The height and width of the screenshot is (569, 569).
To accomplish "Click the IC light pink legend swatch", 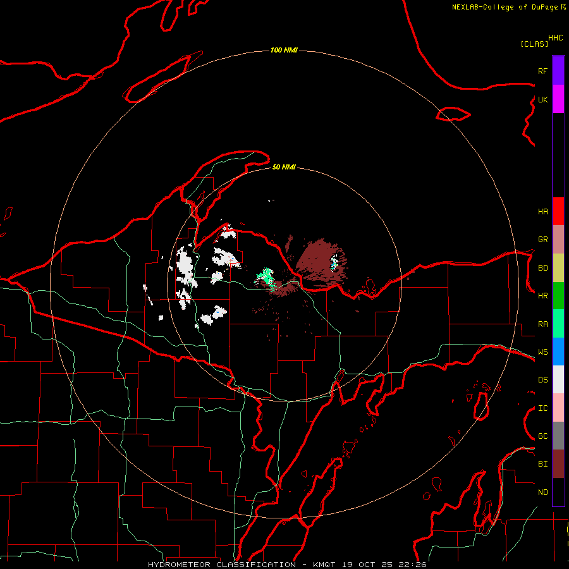I will click(558, 408).
